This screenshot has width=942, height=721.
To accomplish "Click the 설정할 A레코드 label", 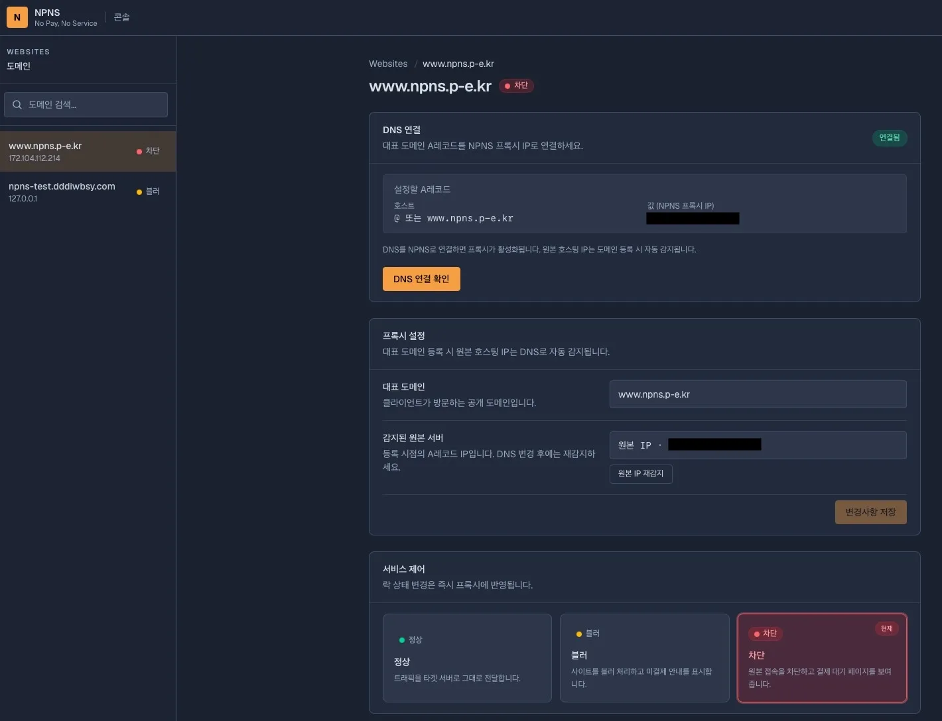I will click(422, 190).
